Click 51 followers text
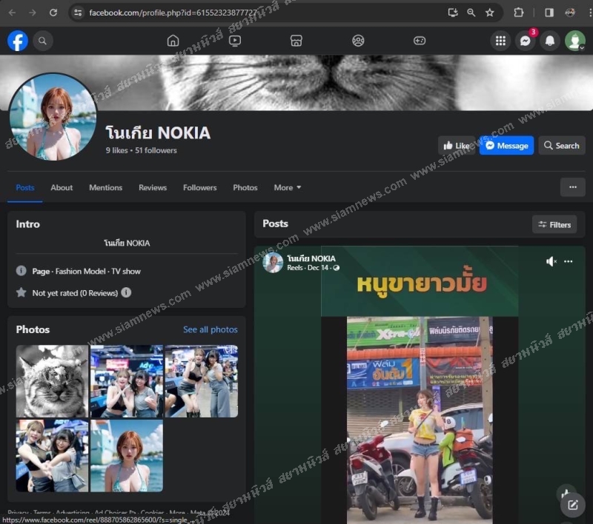This screenshot has height=524, width=593. tap(156, 150)
